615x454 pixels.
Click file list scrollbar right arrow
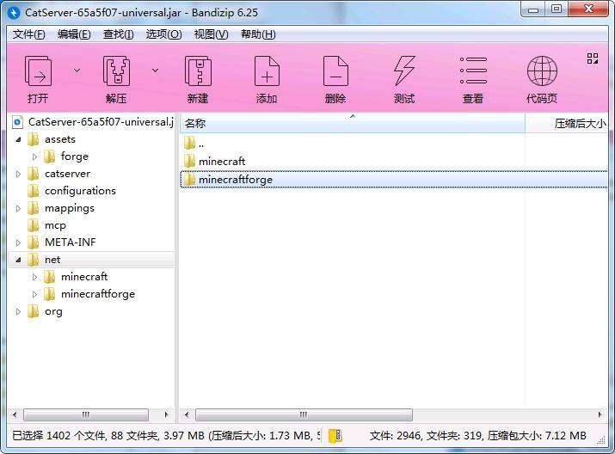tap(600, 414)
